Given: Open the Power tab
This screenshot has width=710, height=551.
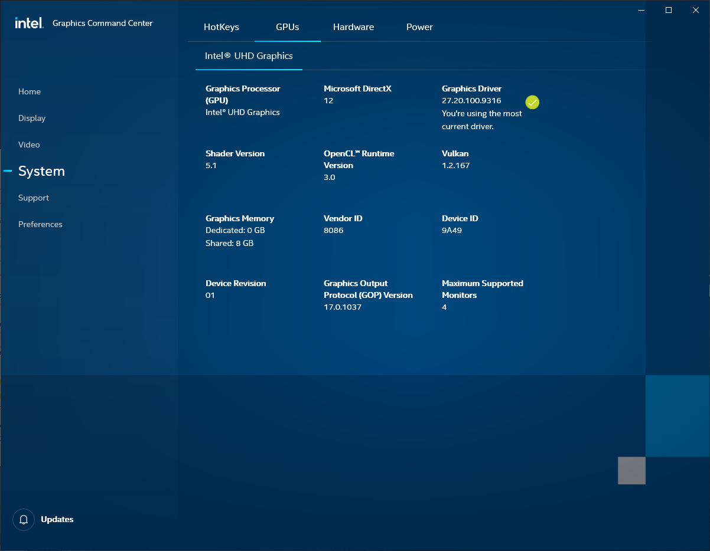Looking at the screenshot, I should 419,27.
